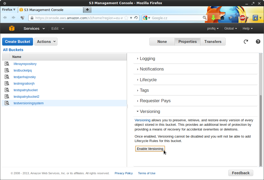Open the Global region dropdown
This screenshot has height=180, width=264.
tap(230, 29)
